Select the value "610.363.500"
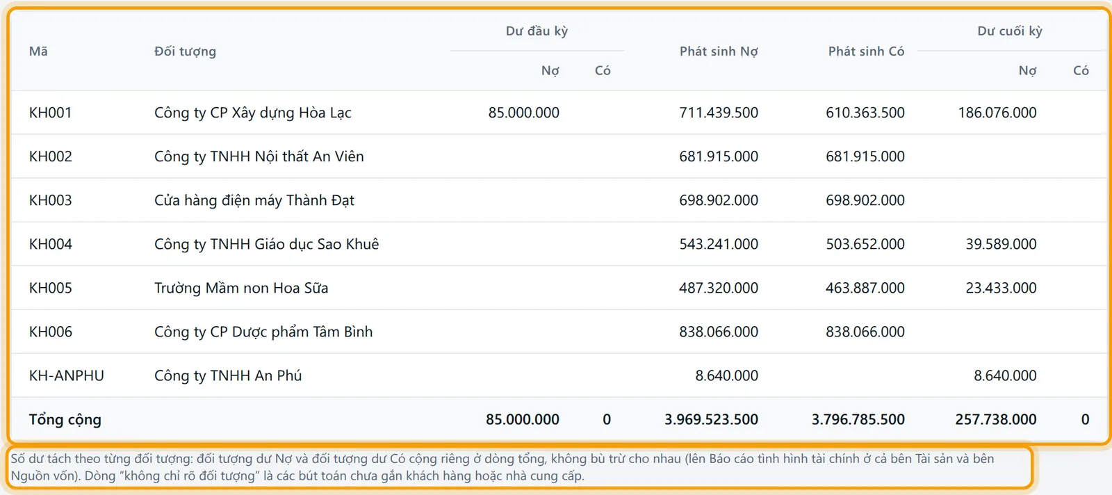Image resolution: width=1112 pixels, height=495 pixels. tap(865, 113)
